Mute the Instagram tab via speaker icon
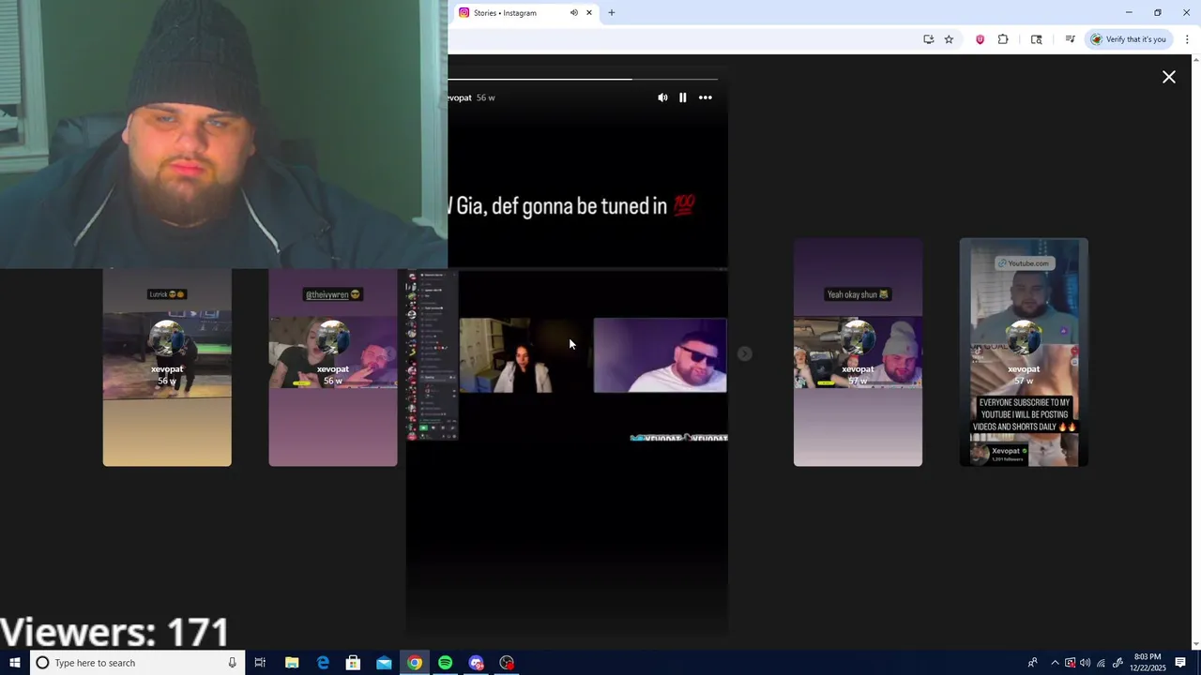Screen dimensions: 1201x675 point(573,13)
